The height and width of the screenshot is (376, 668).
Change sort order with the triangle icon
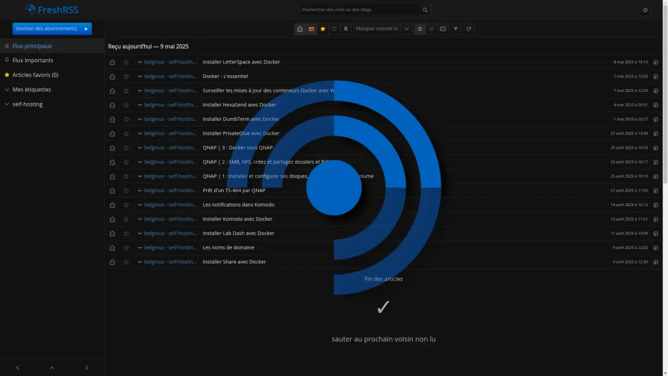click(456, 29)
